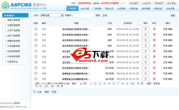Screen dimensions: 179x110
Task: Click the document icon beside title in row 241
Action: click(x=89, y=46)
